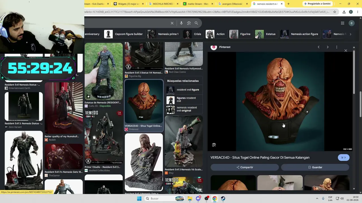Filter by the Nemesis prime 1 chip
The height and width of the screenshot is (203, 362).
[164, 34]
